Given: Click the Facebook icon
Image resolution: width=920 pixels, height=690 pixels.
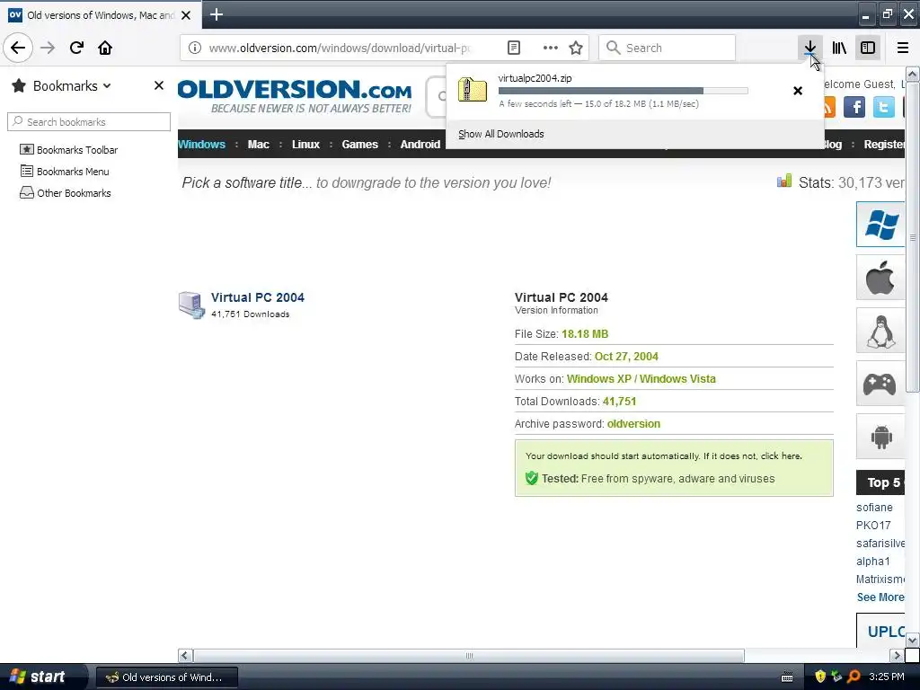Looking at the screenshot, I should 854,107.
